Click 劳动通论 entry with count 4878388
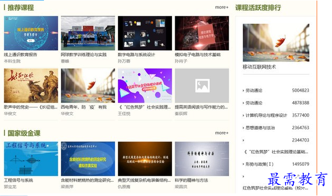The image size is (332, 196). [x=254, y=103]
